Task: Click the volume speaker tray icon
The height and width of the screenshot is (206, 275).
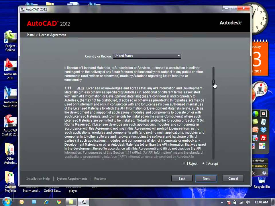Action: (x=248, y=202)
